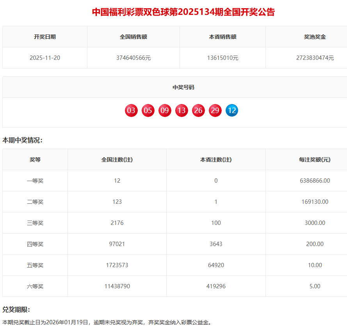Click the 开奖日期 column header

(45, 37)
